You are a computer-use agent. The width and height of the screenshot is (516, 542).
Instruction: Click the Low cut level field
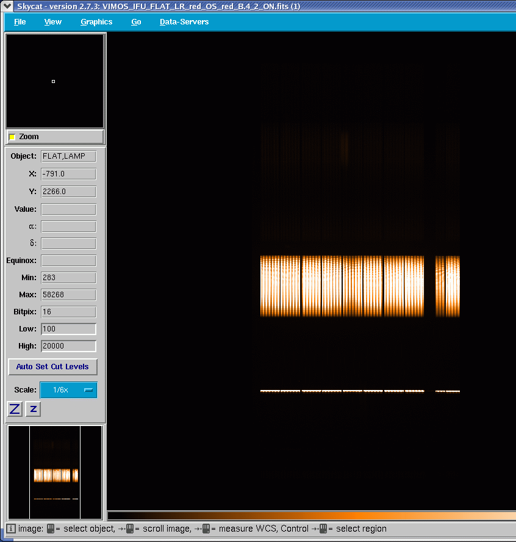click(x=68, y=329)
